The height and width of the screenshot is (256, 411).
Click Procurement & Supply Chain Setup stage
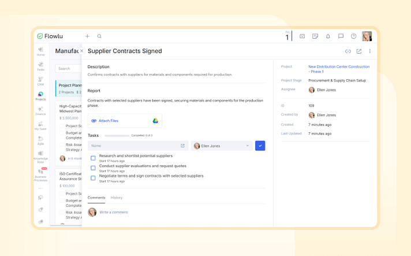pos(337,80)
